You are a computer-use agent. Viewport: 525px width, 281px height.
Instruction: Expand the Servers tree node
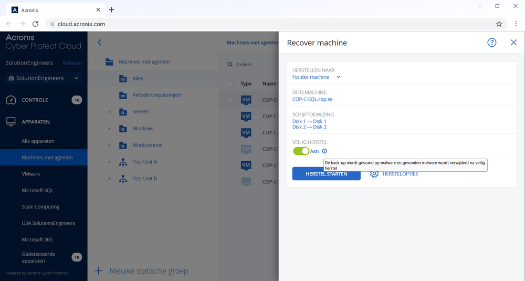pos(109,112)
